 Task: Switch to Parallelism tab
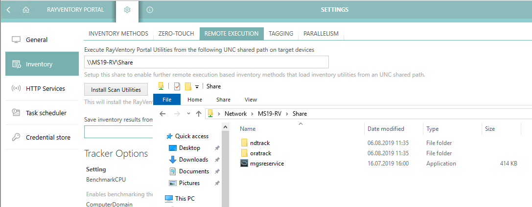coord(321,34)
